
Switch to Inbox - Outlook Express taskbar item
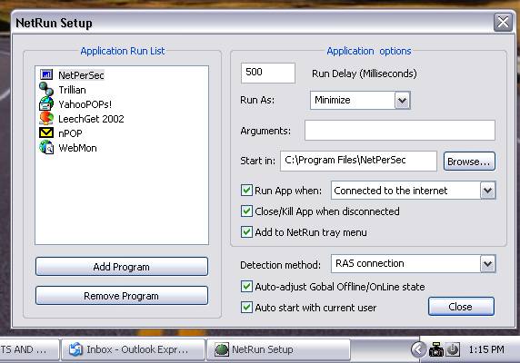pyautogui.click(x=132, y=349)
